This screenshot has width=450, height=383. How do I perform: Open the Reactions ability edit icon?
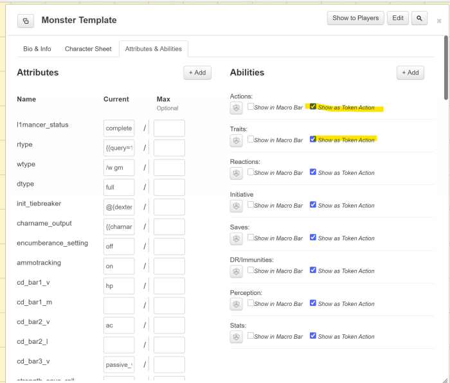click(236, 174)
